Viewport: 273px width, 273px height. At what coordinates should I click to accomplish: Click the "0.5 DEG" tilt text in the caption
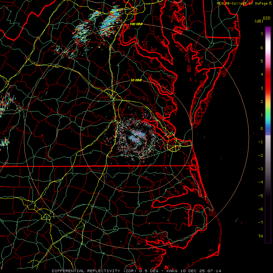point(149,271)
